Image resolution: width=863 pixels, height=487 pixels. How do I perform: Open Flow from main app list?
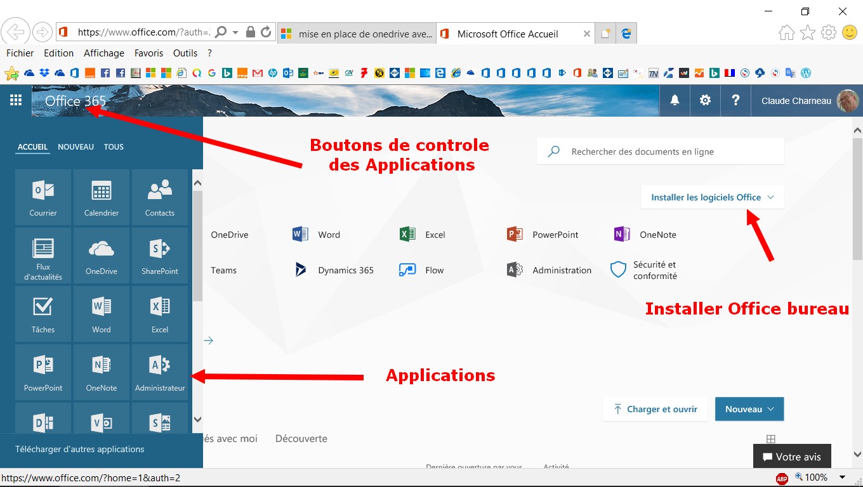point(421,270)
